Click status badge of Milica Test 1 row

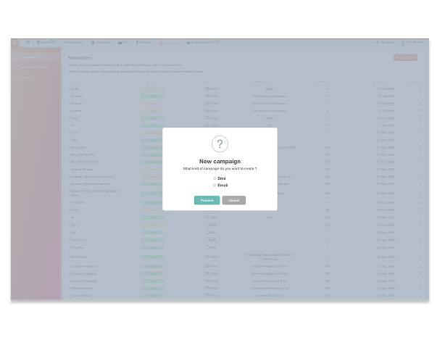pyautogui.click(x=153, y=148)
